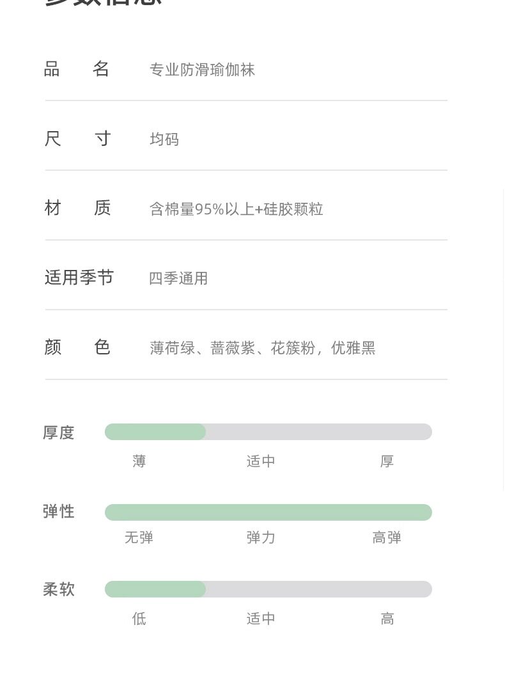
Task: Select the 高弹 elasticity label
Action: click(387, 537)
